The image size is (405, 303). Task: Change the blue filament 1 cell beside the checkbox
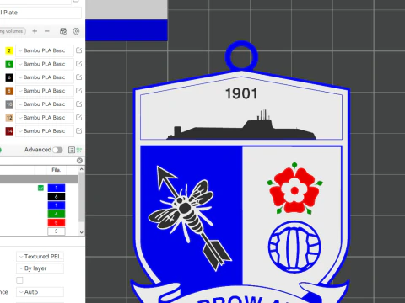pos(57,188)
